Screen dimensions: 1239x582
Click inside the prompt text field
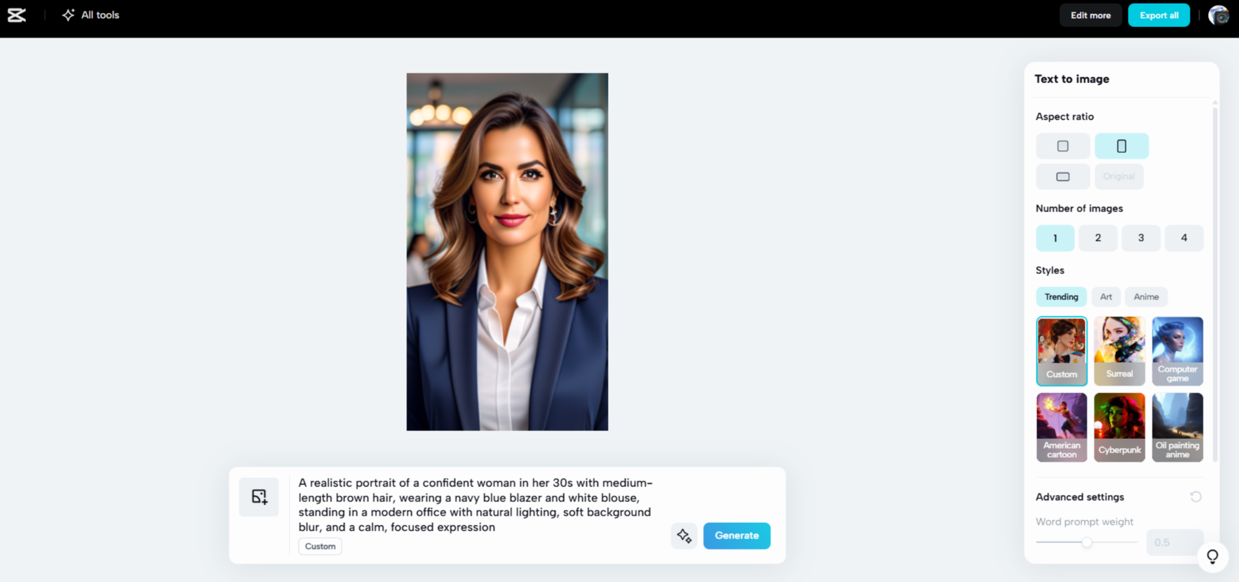pyautogui.click(x=476, y=505)
